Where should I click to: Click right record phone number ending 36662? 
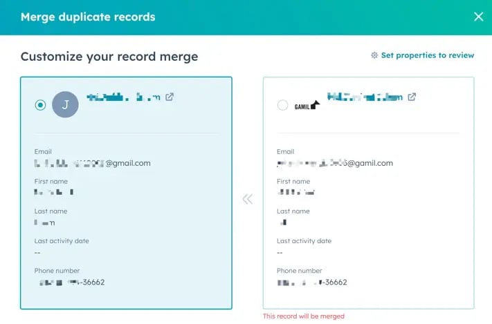(312, 283)
